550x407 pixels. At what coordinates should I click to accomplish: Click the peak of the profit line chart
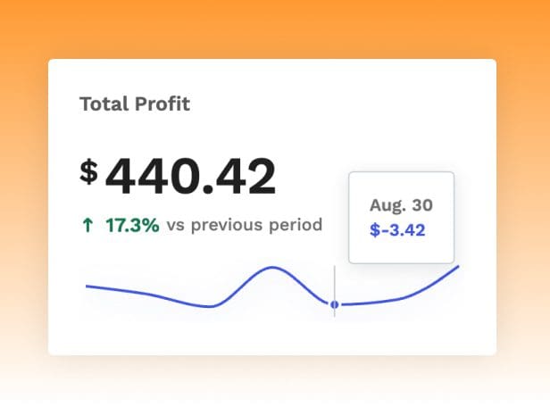coord(272,267)
